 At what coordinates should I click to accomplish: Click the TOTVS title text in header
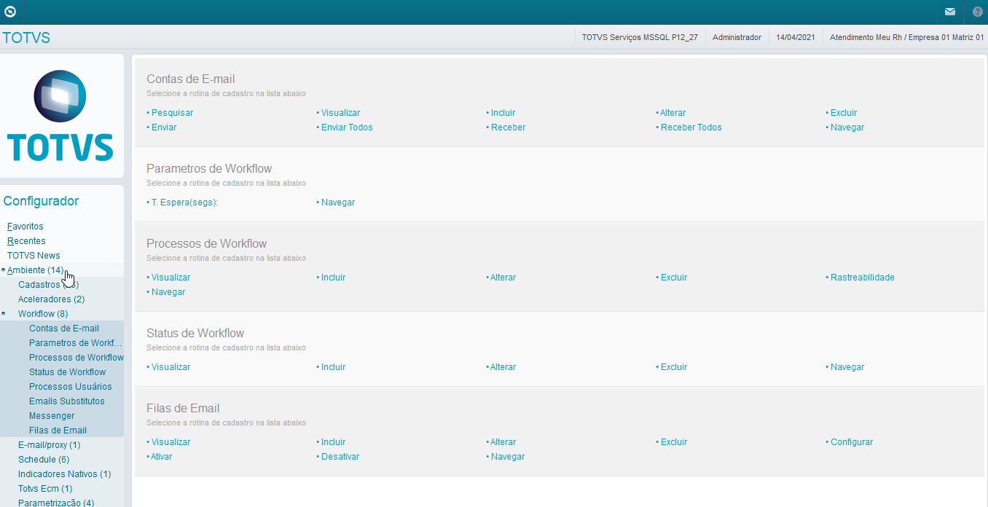point(26,38)
